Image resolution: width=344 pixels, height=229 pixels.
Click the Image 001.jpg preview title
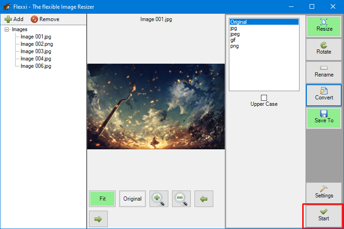tap(156, 19)
